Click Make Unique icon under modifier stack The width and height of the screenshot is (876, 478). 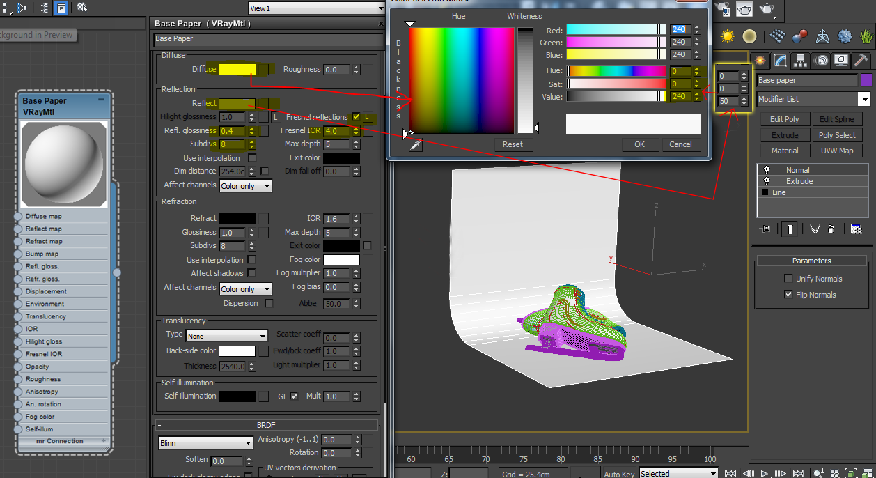click(814, 229)
